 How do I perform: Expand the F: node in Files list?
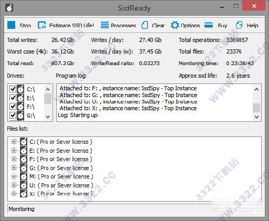pyautogui.click(x=14, y=159)
